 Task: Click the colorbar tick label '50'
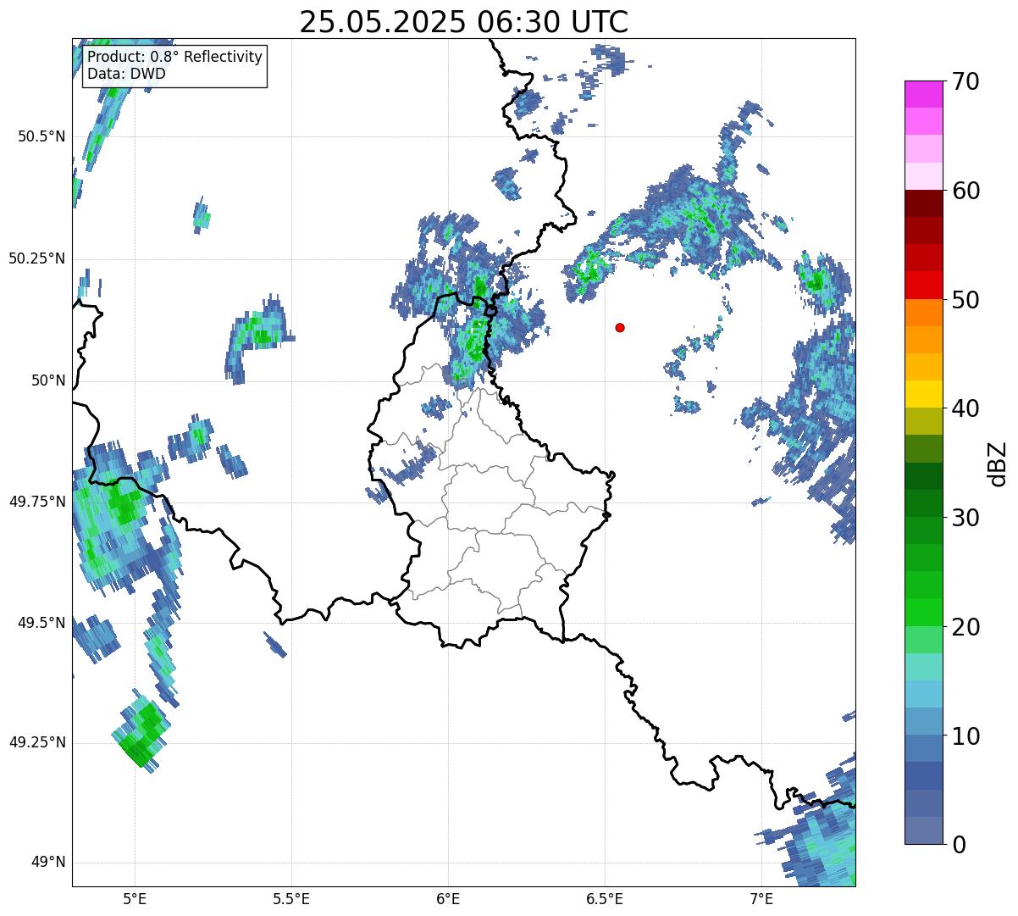click(x=966, y=300)
